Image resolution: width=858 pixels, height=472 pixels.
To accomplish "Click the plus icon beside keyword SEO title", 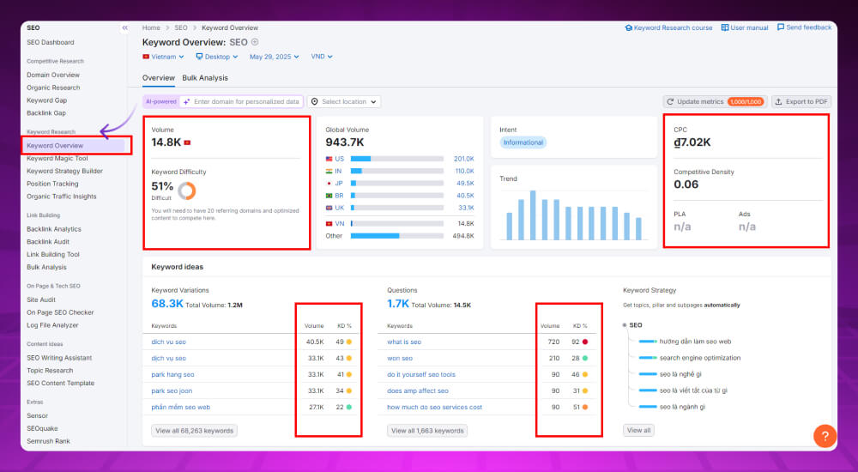I will [255, 42].
